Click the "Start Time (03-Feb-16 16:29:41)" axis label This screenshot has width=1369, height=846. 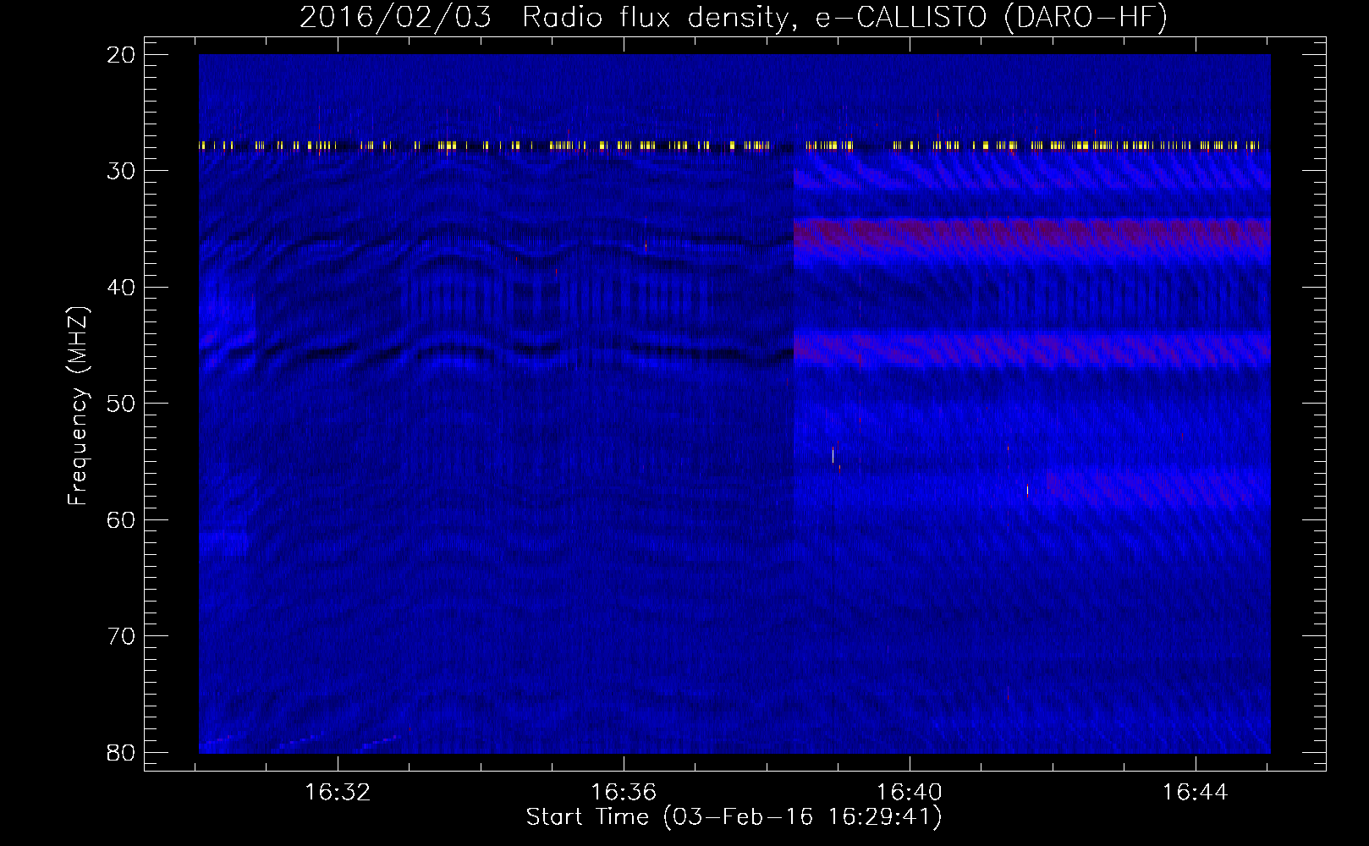click(734, 817)
